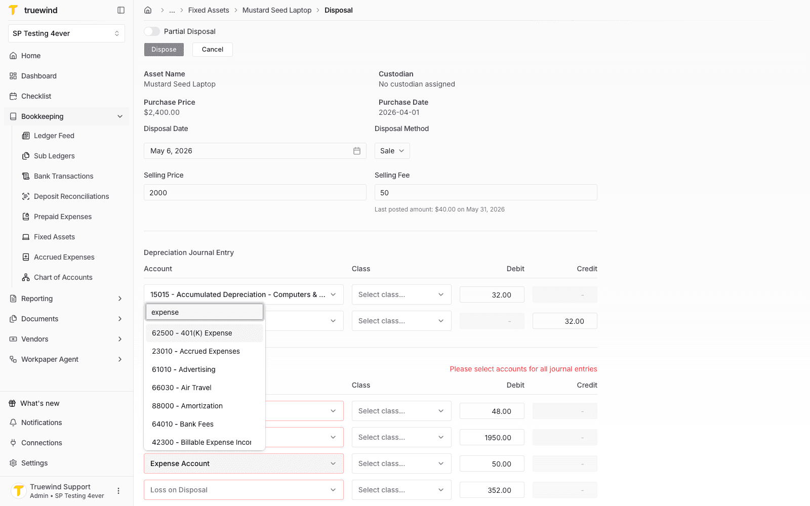Open the Disposal Method Sale dropdown
The image size is (810, 506).
click(x=392, y=151)
